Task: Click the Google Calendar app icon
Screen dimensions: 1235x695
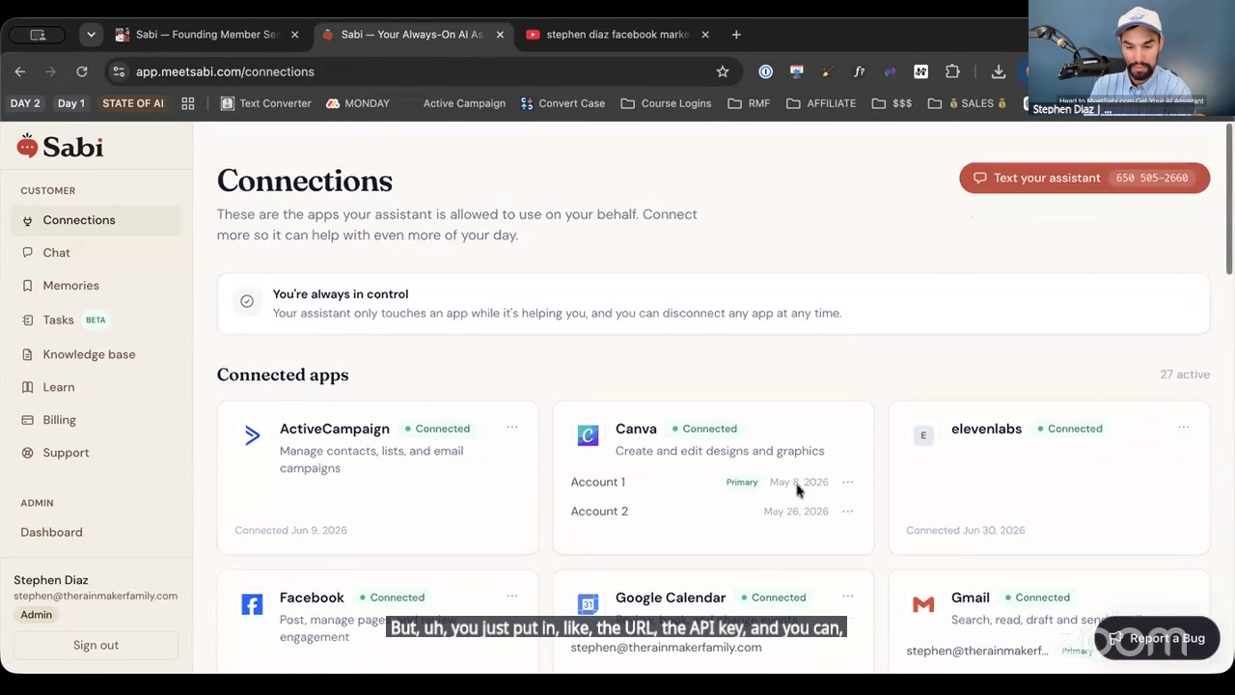Action: pyautogui.click(x=588, y=604)
